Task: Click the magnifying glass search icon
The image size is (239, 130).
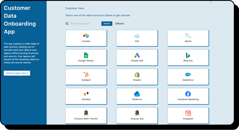Action: click(x=67, y=23)
